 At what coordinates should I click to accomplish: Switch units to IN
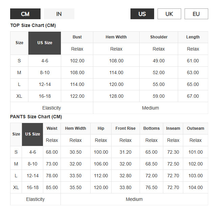point(59,14)
